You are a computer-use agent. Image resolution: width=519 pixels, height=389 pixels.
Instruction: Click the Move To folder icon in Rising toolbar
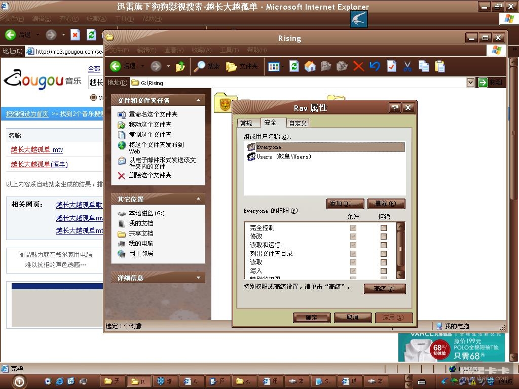(x=326, y=66)
